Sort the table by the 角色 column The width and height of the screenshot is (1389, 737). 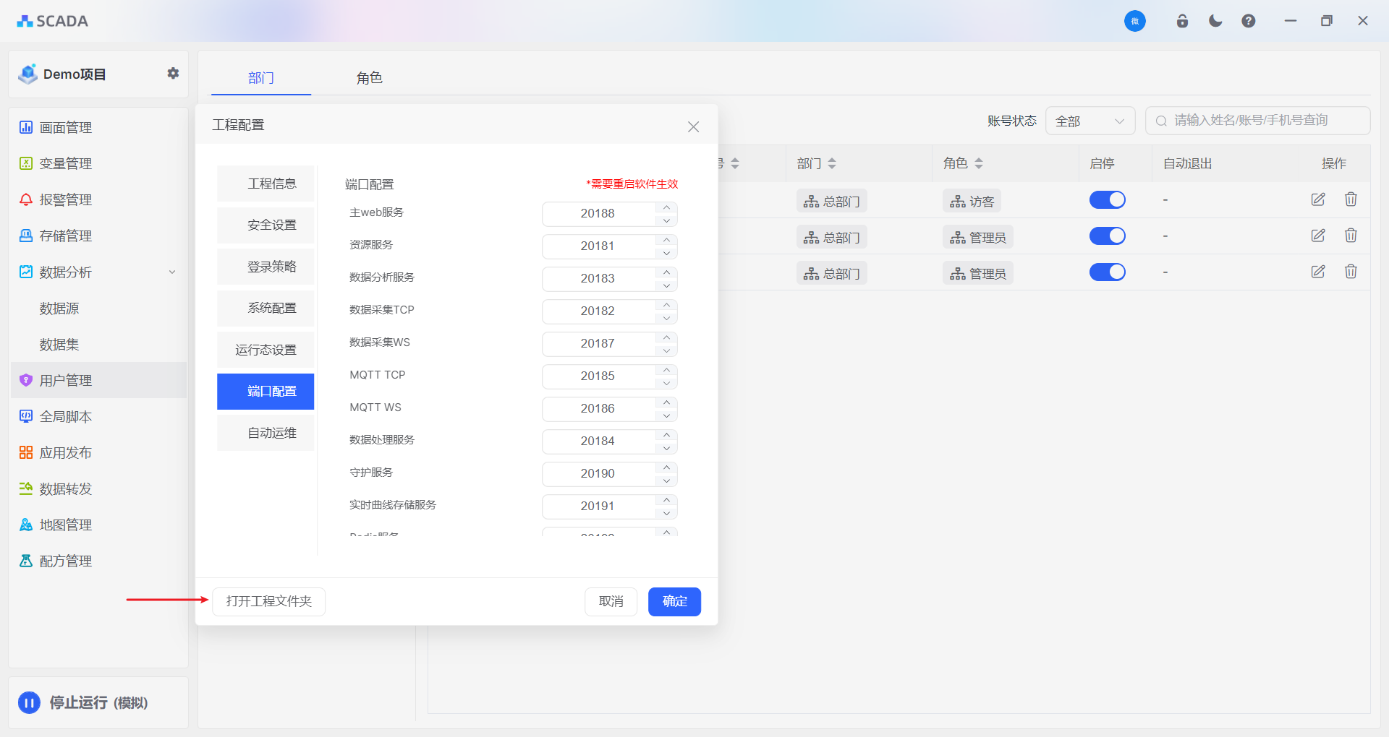tap(978, 163)
